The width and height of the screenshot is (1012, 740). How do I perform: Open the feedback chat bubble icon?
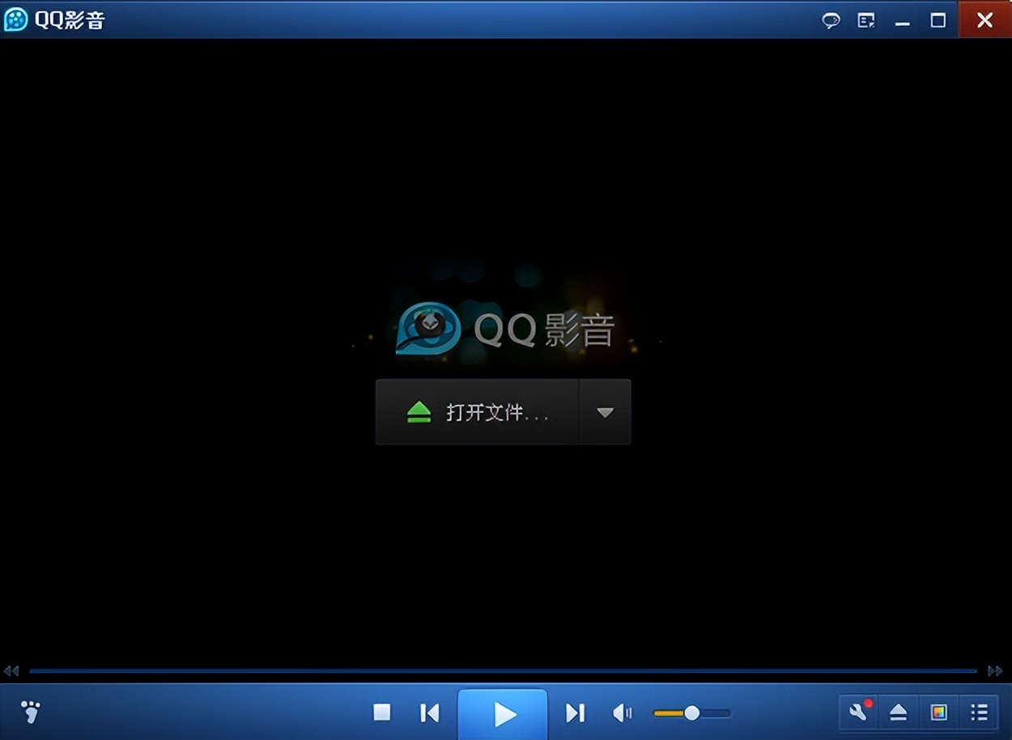click(831, 21)
